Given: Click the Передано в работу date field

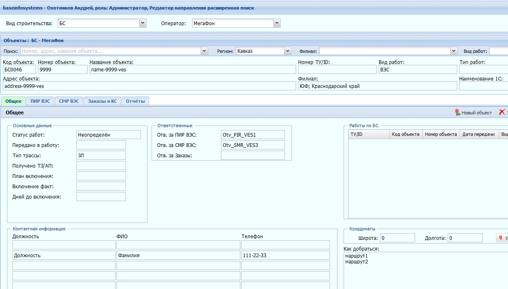Looking at the screenshot, I should click(101, 145).
